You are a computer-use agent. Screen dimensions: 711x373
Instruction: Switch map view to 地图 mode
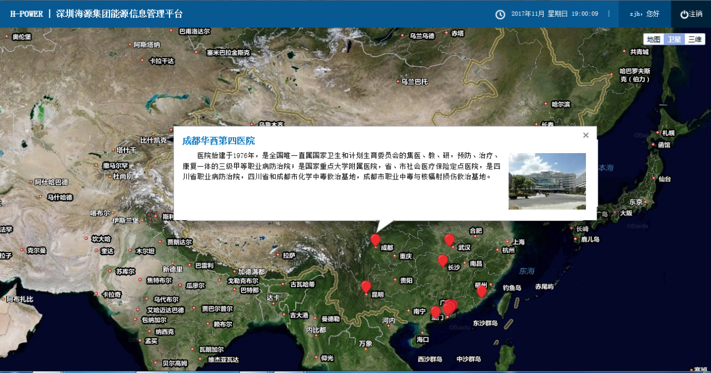(653, 39)
